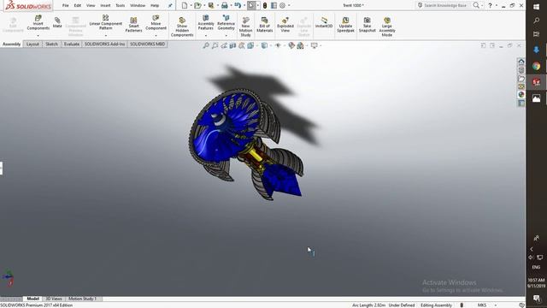Click the Edit Appearance icon
The width and height of the screenshot is (547, 308).
291,45
